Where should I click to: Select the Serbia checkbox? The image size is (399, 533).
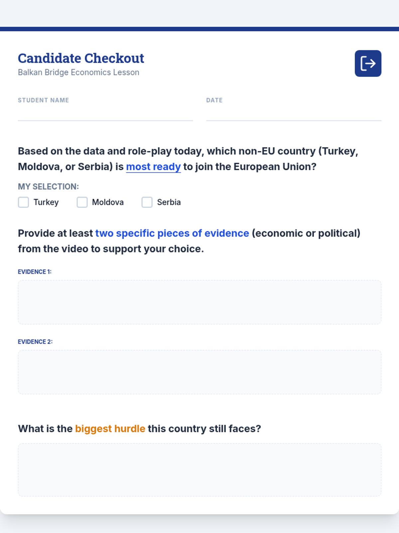pos(147,202)
